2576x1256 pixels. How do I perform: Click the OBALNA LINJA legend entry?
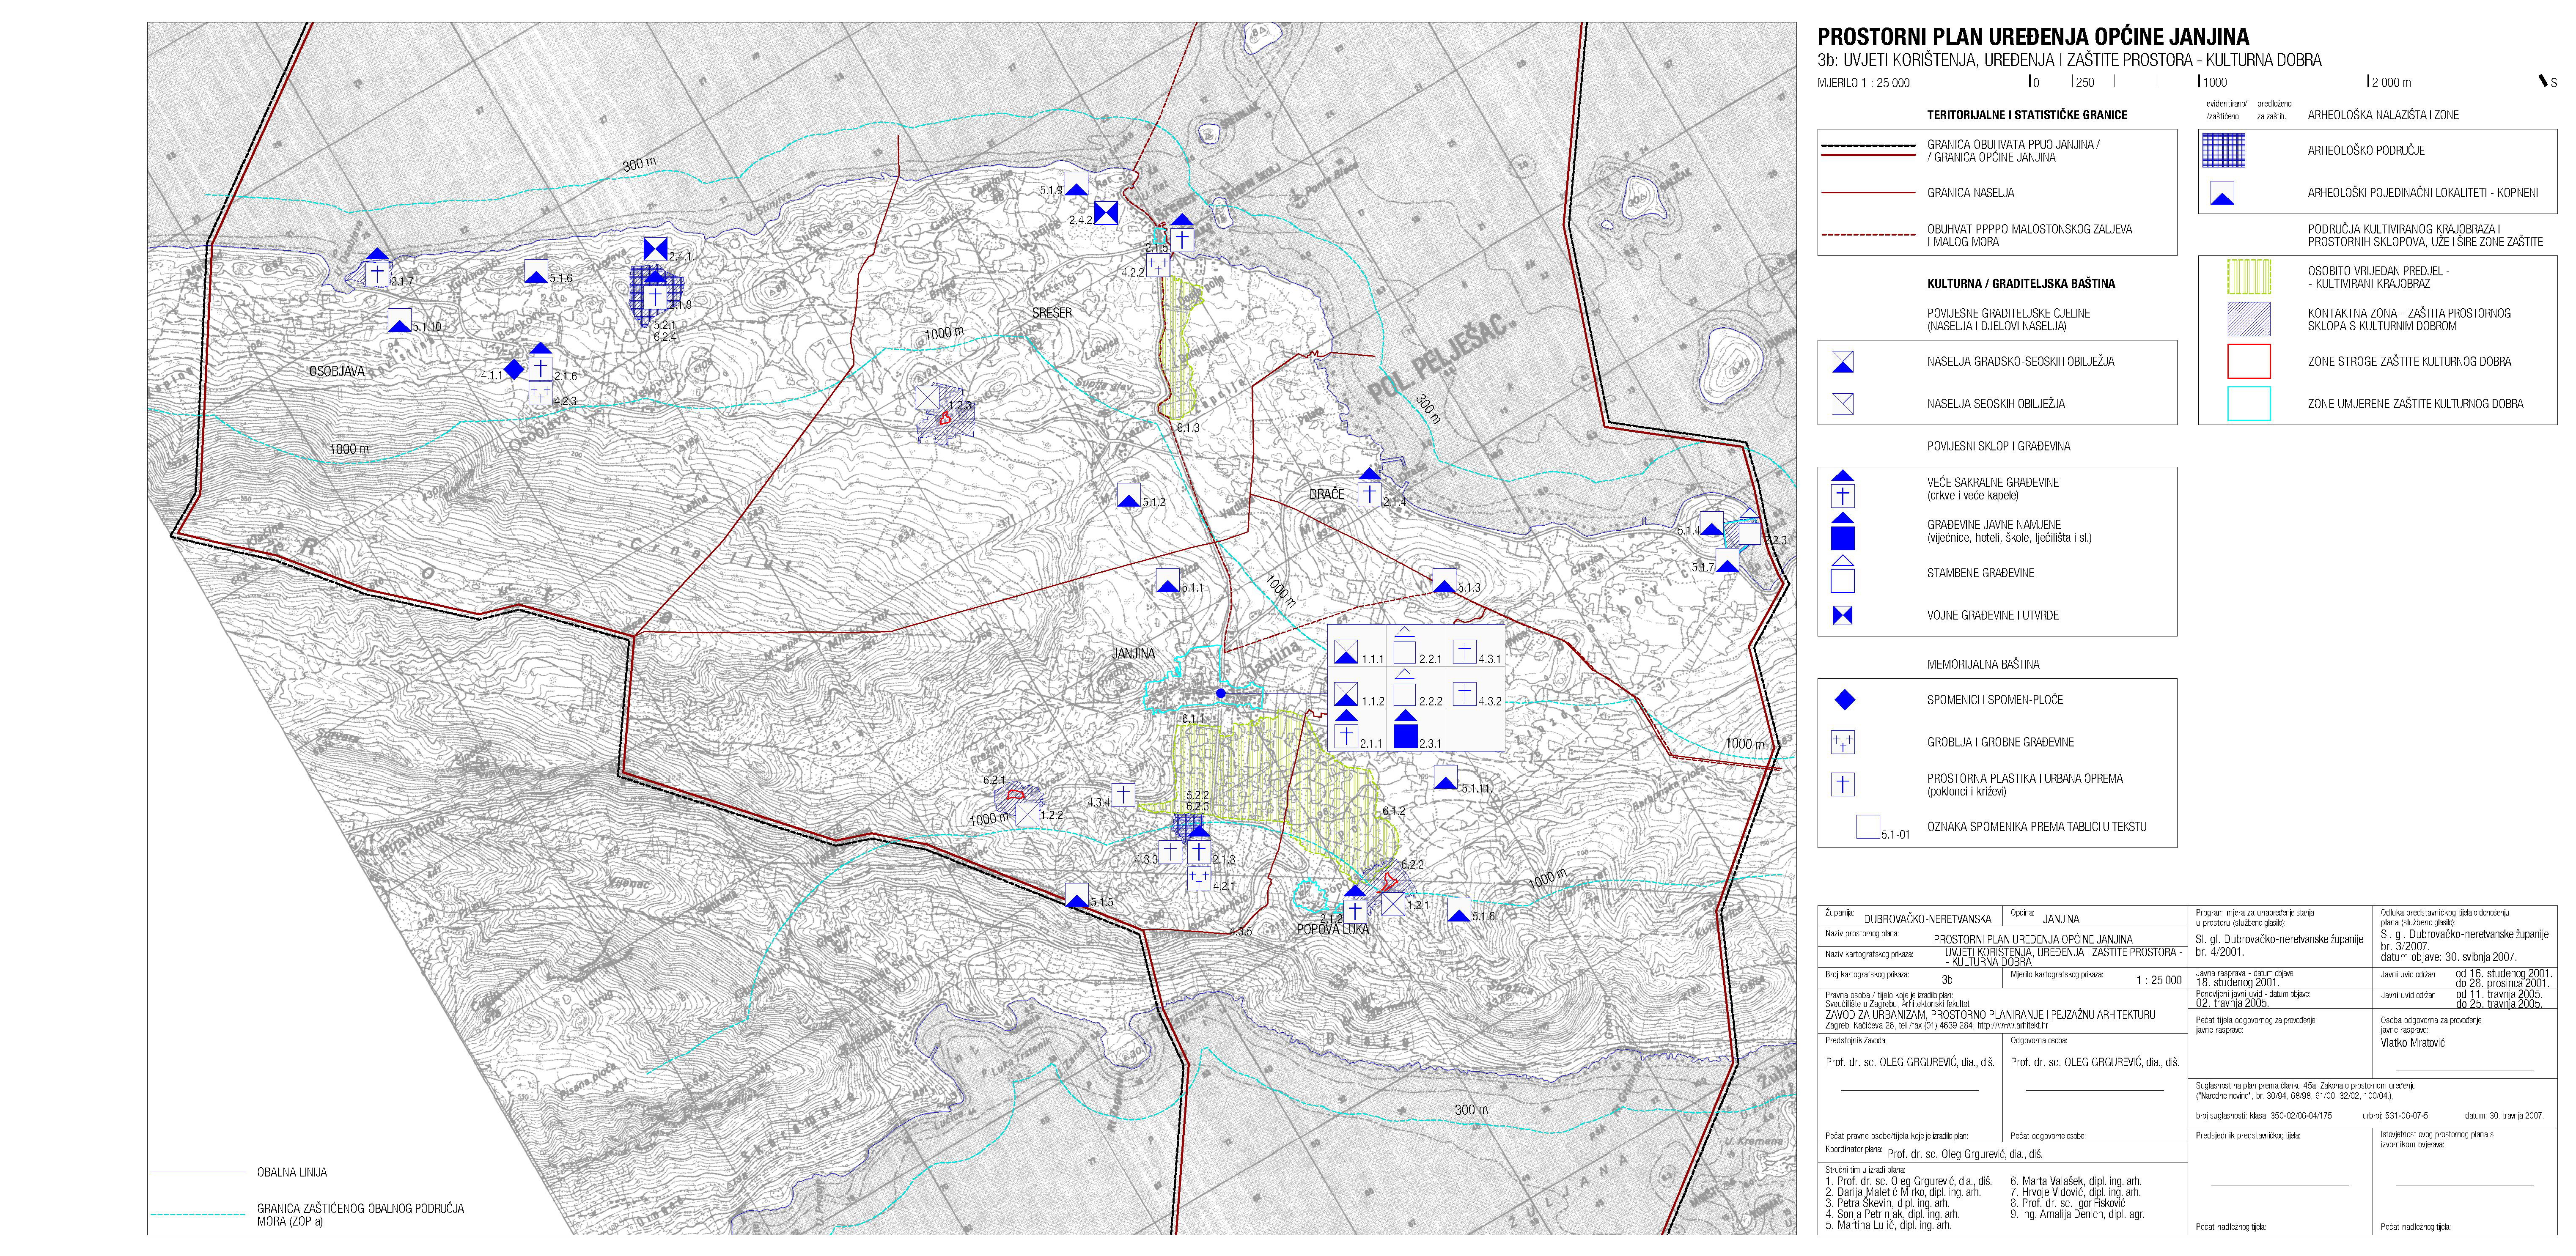[x=291, y=1172]
